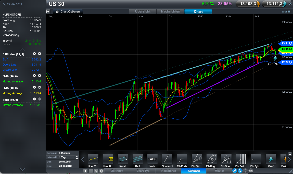
Task: Open the Chart Optionen menu
Action: tap(68, 11)
